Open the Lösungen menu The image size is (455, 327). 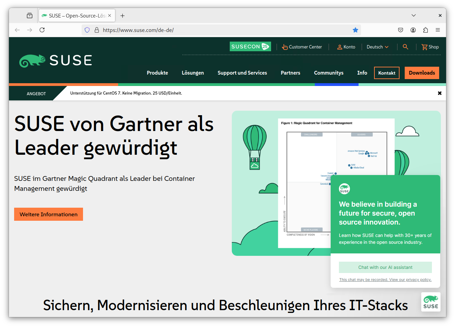193,73
